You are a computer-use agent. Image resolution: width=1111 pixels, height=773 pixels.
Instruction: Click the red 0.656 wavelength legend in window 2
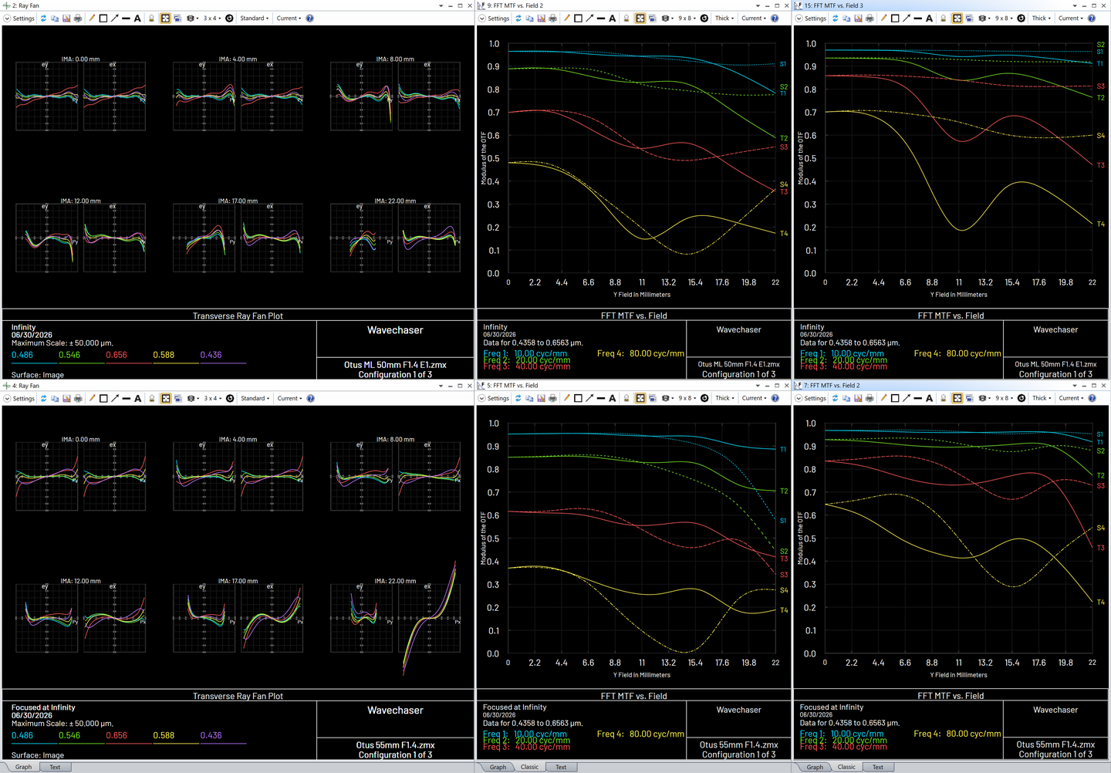click(x=117, y=355)
